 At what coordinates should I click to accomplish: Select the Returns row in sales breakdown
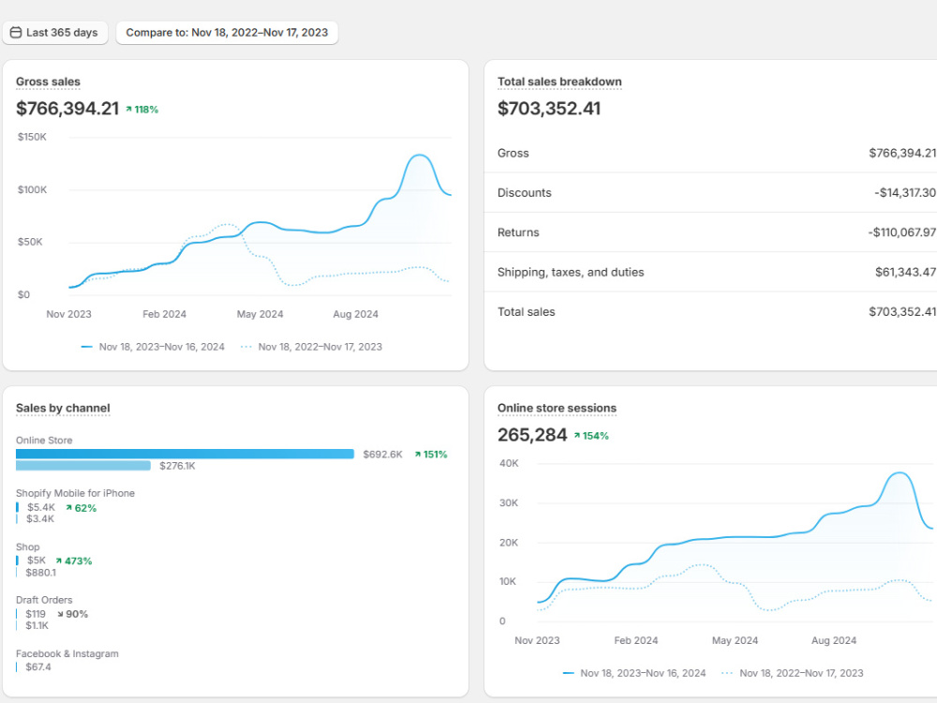710,232
